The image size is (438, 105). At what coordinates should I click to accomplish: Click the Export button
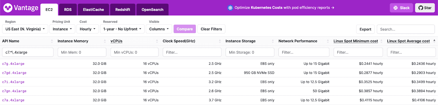click(365, 29)
